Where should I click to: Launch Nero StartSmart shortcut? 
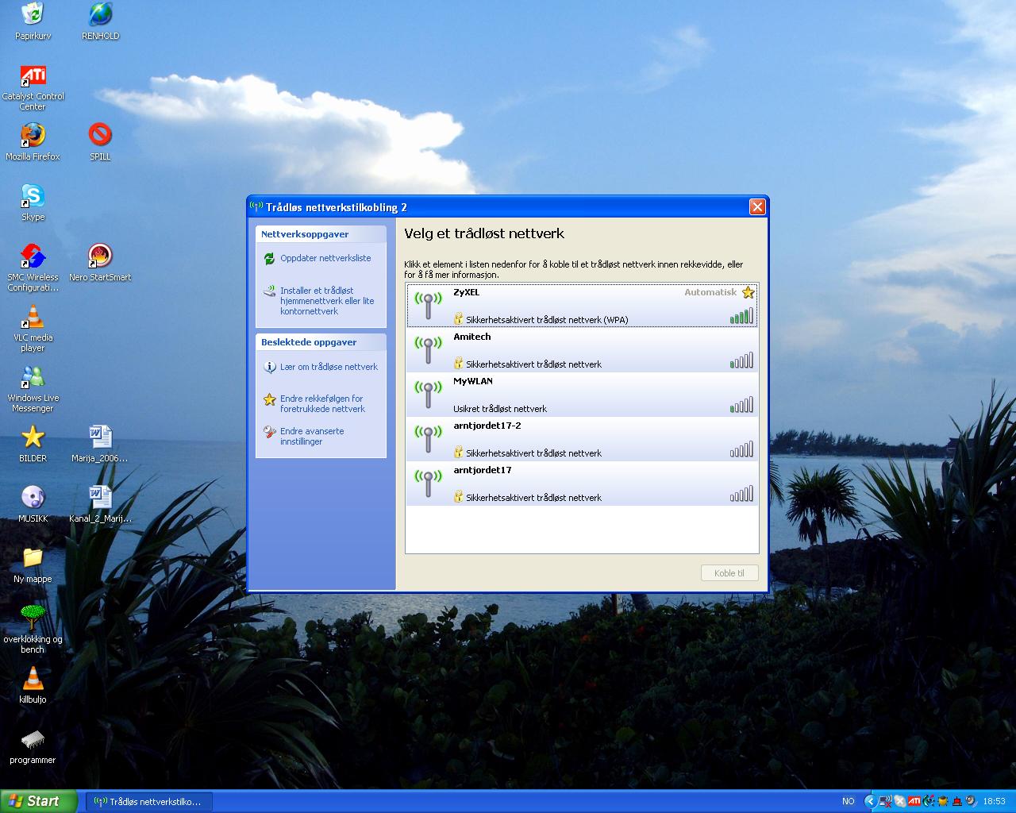click(100, 263)
